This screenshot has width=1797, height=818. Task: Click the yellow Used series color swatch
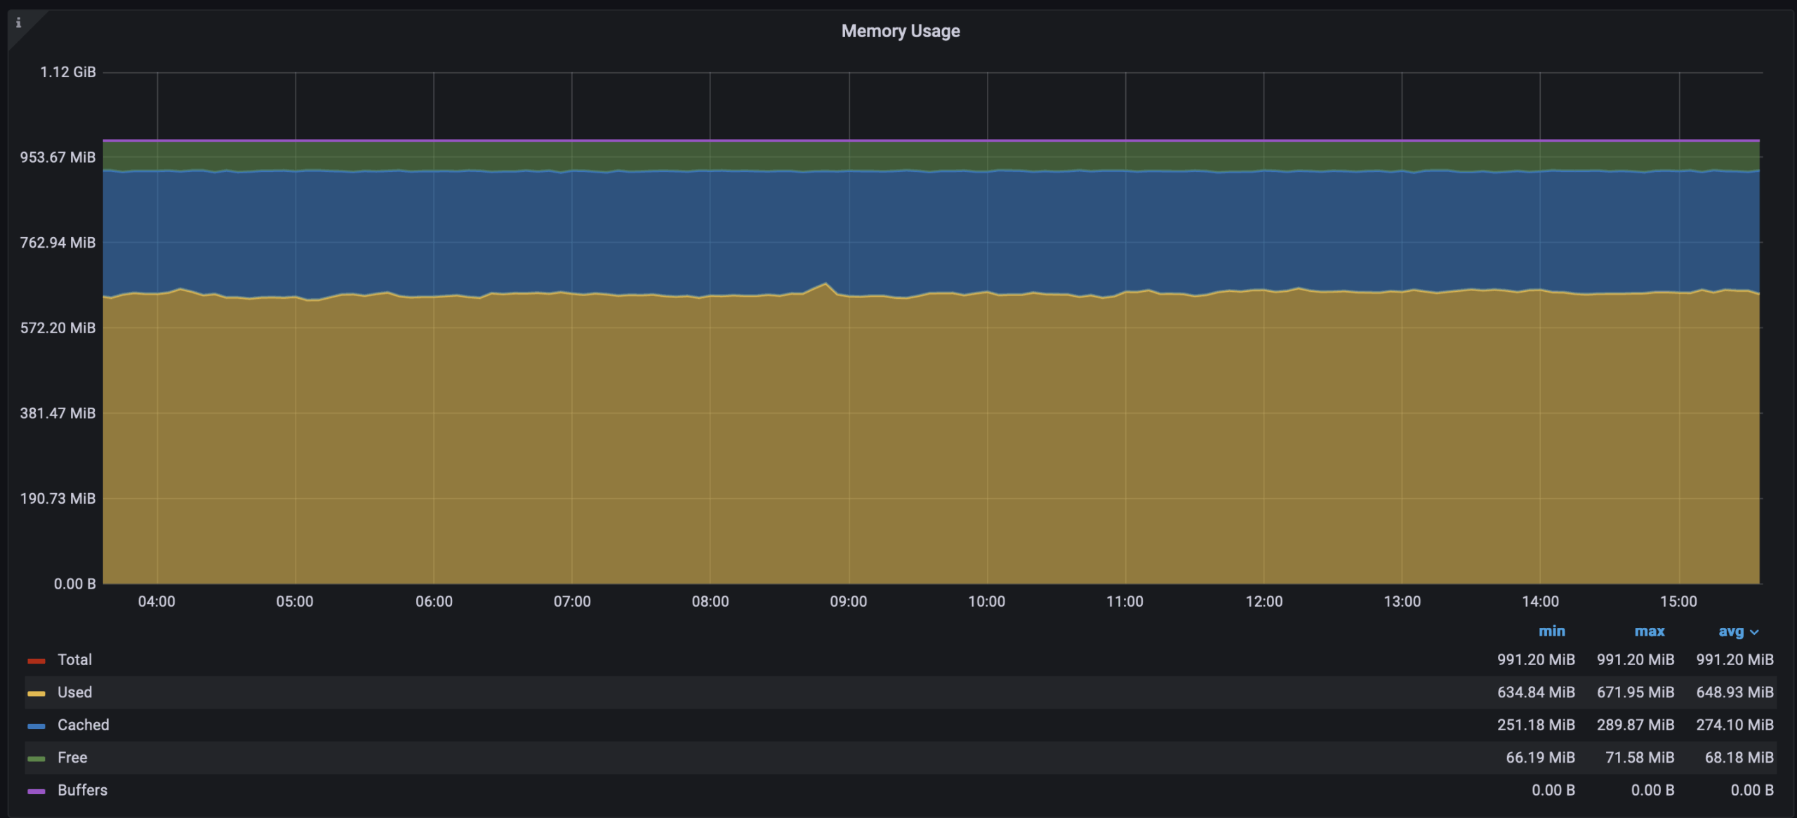[x=37, y=693]
